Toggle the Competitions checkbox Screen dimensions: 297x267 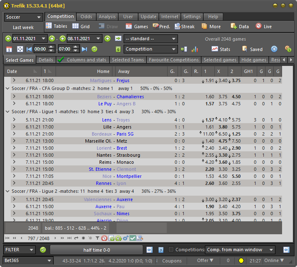[171, 250]
